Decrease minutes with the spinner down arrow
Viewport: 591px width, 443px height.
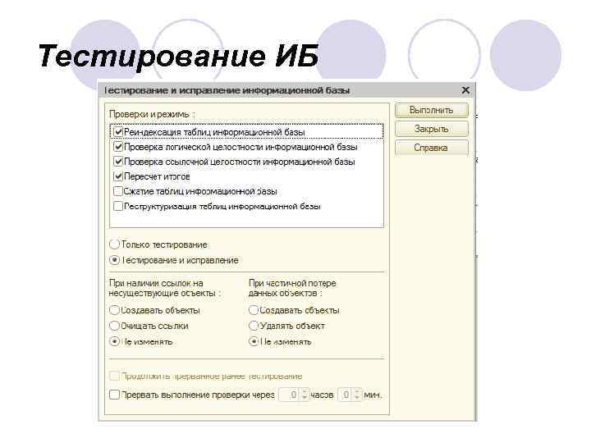click(357, 398)
